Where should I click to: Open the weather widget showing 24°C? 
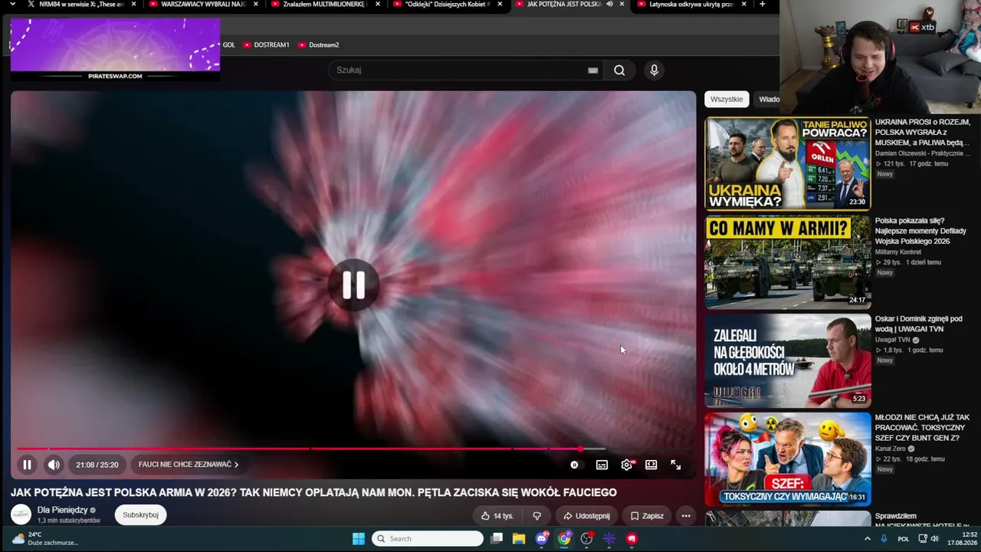44,538
